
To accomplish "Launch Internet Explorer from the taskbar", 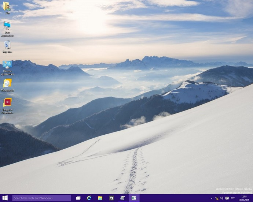I will pos(89,198).
